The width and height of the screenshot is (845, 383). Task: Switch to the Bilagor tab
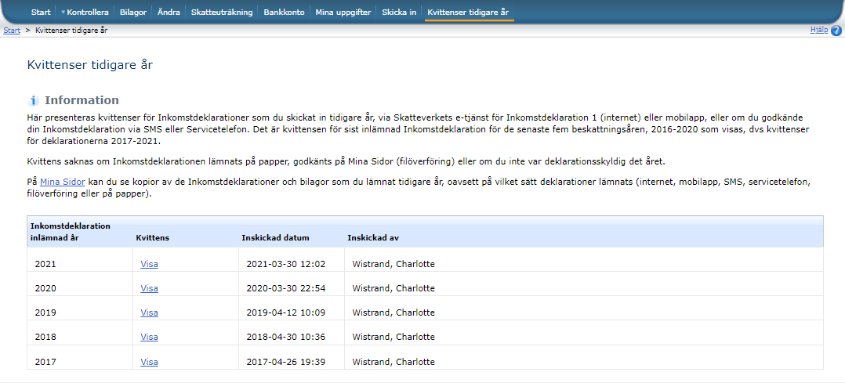pos(132,13)
